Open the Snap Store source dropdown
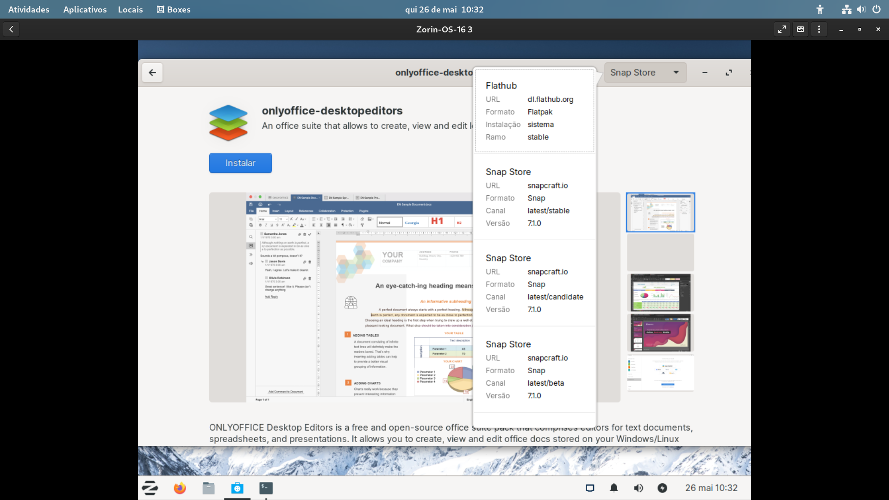 pyautogui.click(x=645, y=73)
